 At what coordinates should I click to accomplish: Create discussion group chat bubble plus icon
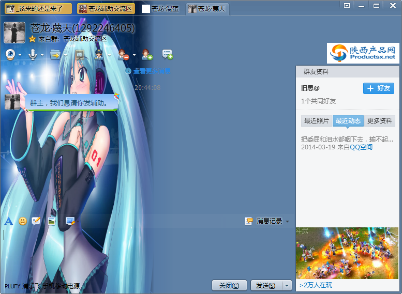coord(168,55)
